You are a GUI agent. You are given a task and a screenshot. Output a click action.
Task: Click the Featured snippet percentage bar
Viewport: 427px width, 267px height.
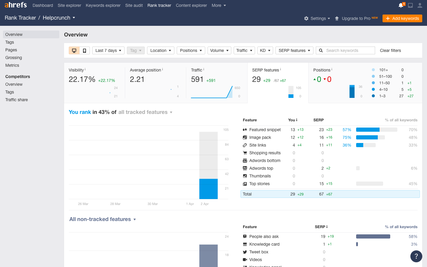[x=377, y=130]
